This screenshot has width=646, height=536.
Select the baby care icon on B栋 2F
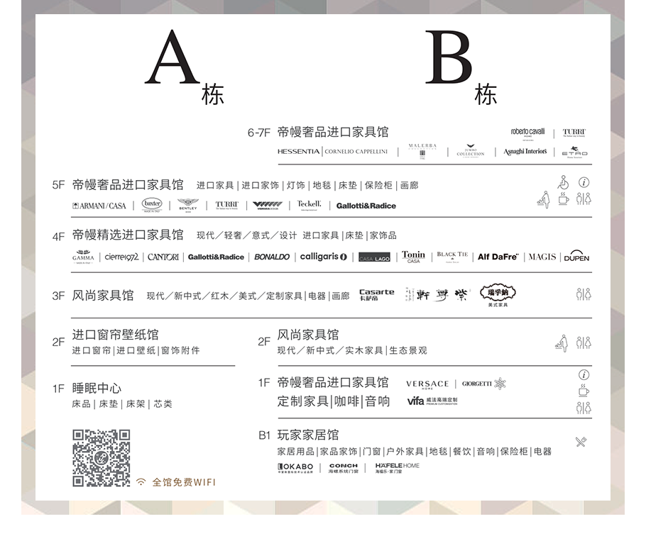562,343
